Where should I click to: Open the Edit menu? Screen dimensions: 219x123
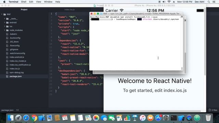coord(31,2)
